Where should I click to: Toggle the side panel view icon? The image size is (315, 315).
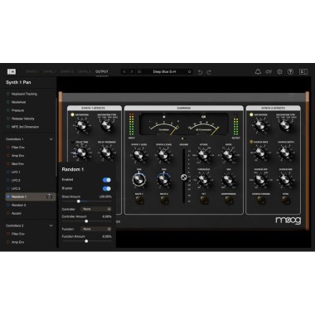pos(303,72)
